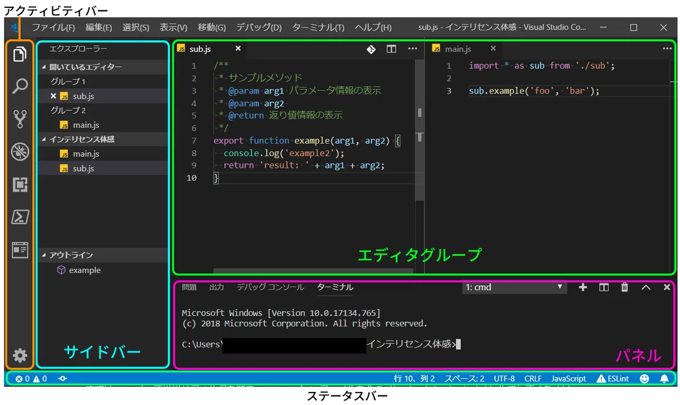Viewport: 680px width, 405px height.
Task: Split the sub.js editor with split icon
Action: (x=392, y=49)
